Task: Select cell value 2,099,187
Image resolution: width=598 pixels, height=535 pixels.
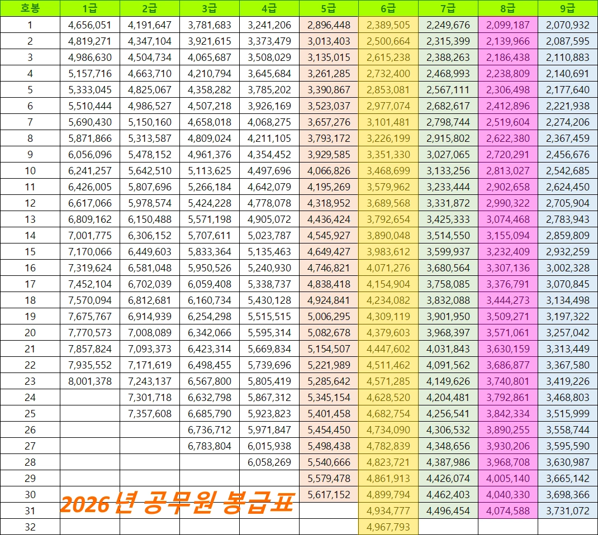Action: 508,25
